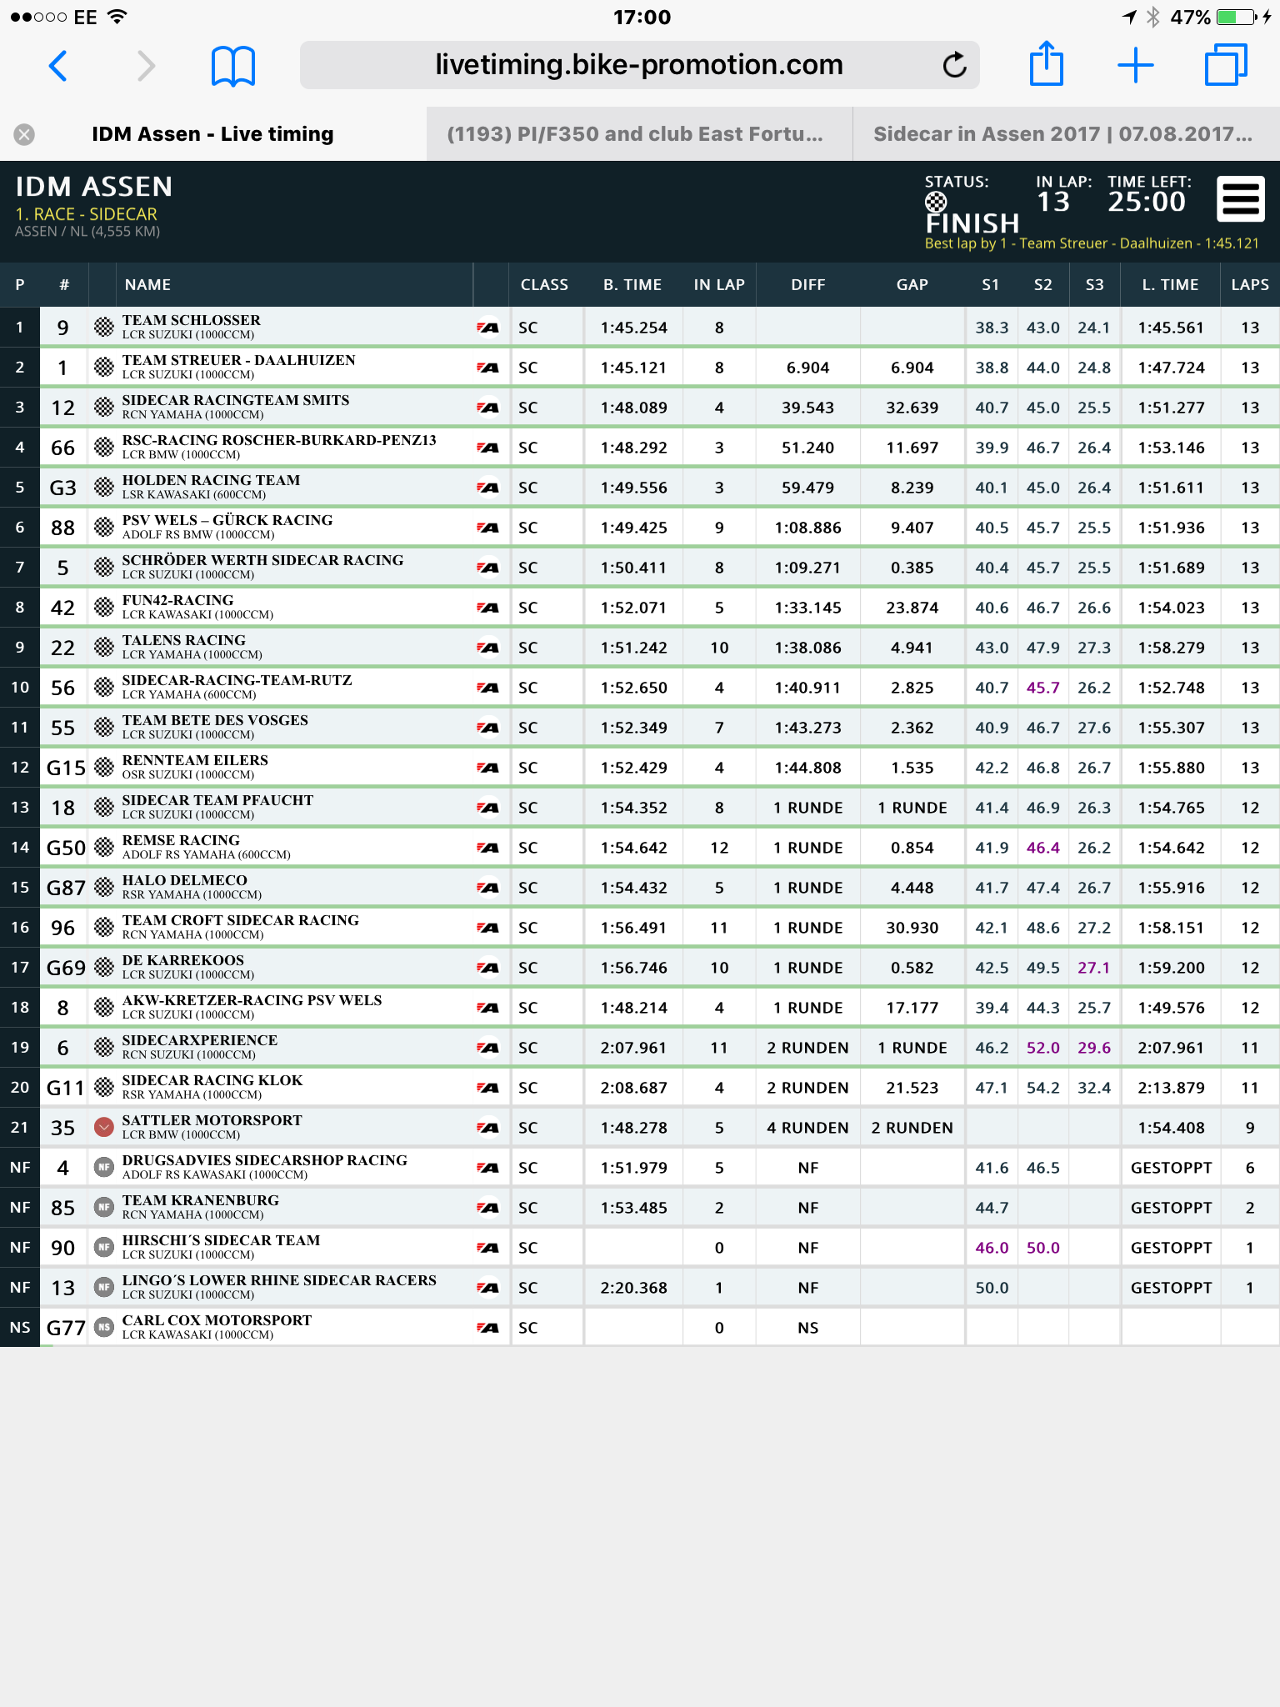1280x1707 pixels.
Task: Select the IDM Assen - Live timing tab
Action: (212, 134)
